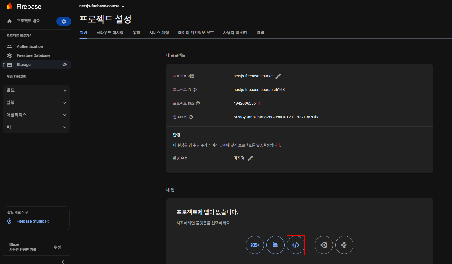Go to 프로젝트 개요
The height and width of the screenshot is (264, 452).
(x=28, y=21)
